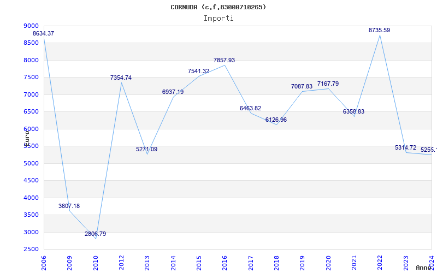The height and width of the screenshot is (273, 437).
Task: Click the y-axis value 6000
Action: (x=31, y=129)
